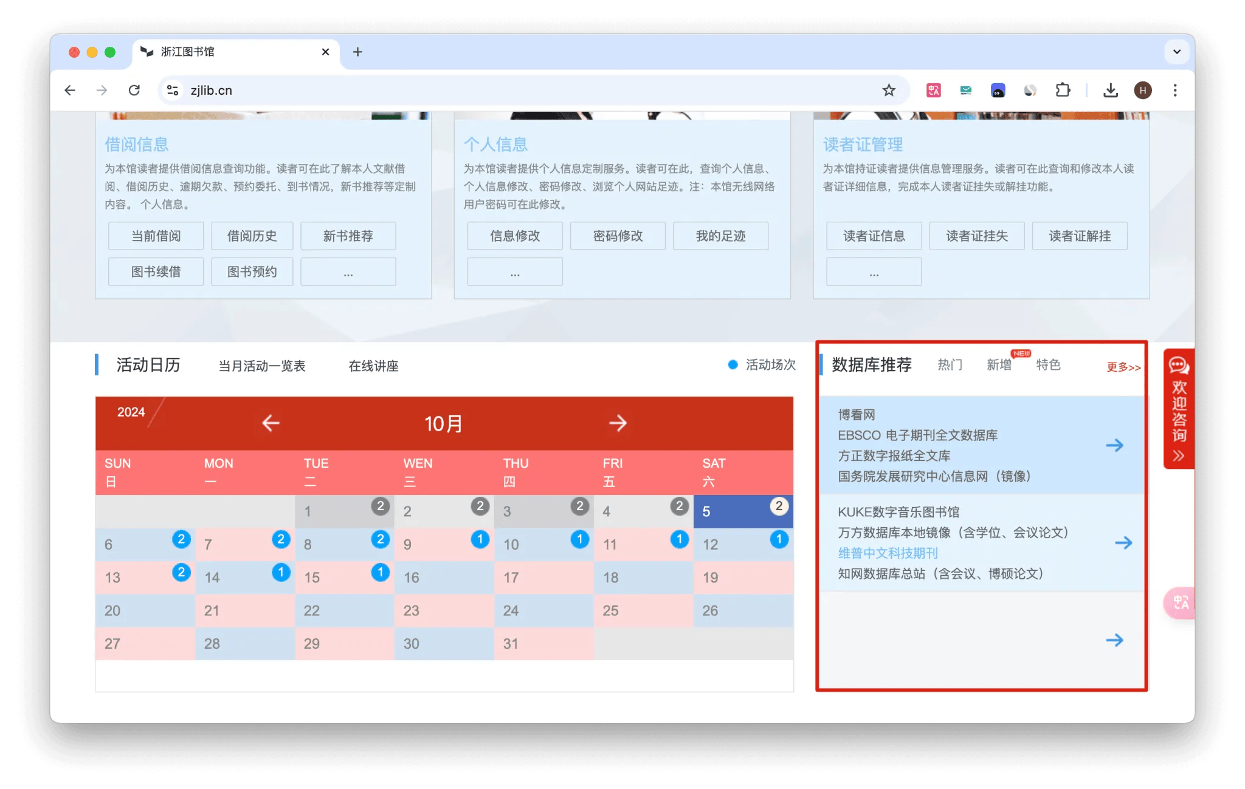
Task: Go to next month using right arrow
Action: tap(618, 423)
